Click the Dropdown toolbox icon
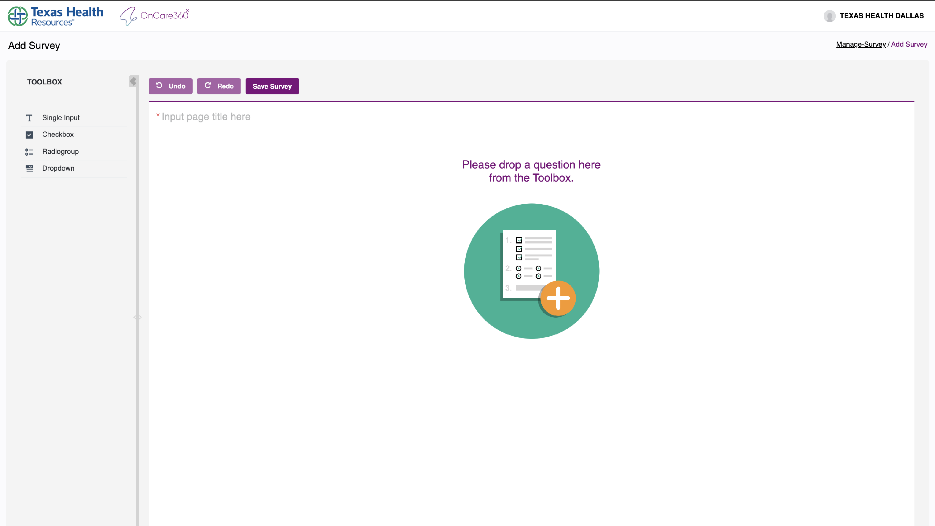The width and height of the screenshot is (935, 526). [x=29, y=169]
